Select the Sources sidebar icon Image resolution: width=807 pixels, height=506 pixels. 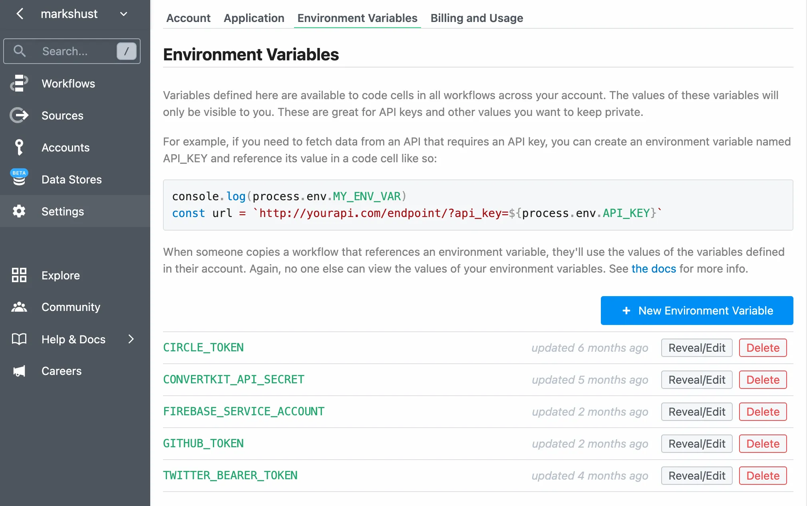tap(19, 116)
